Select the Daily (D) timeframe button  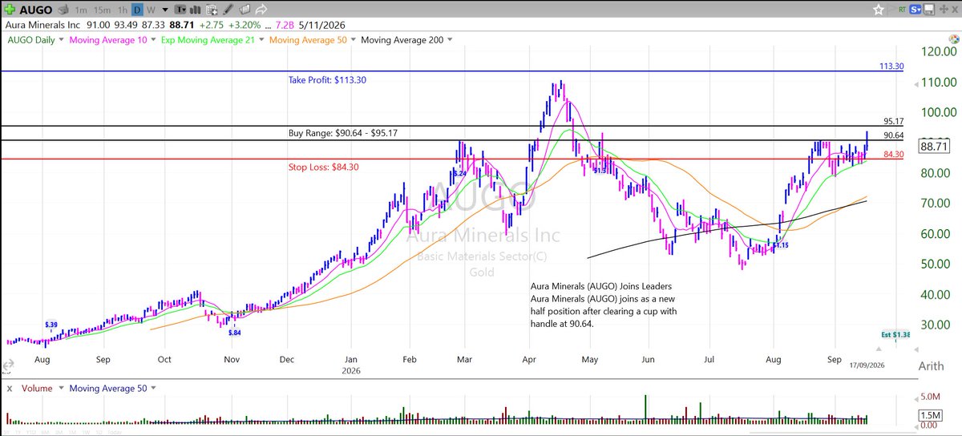pos(137,10)
